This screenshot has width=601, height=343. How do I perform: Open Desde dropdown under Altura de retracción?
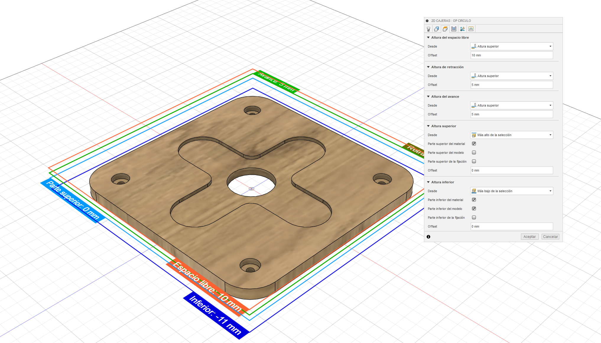(512, 76)
